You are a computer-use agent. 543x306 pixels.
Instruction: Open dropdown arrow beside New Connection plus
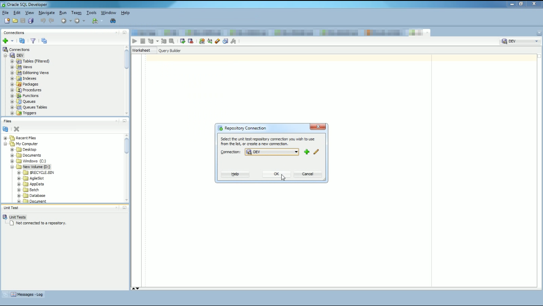(12, 41)
